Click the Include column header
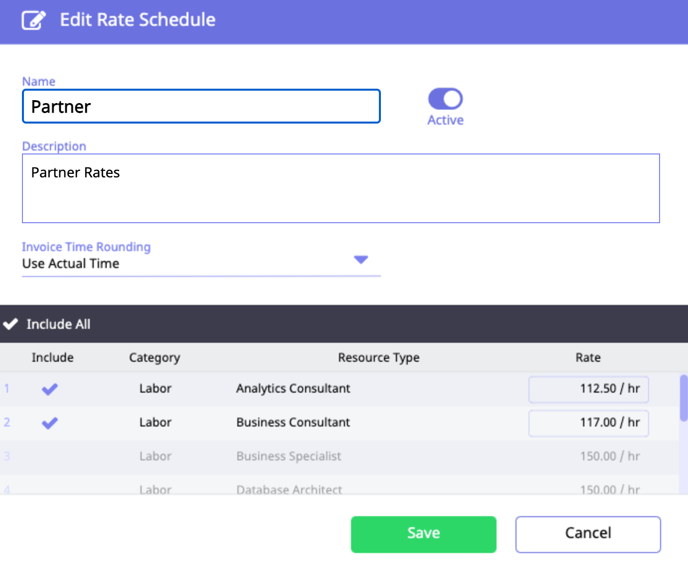The image size is (688, 565). tap(52, 358)
